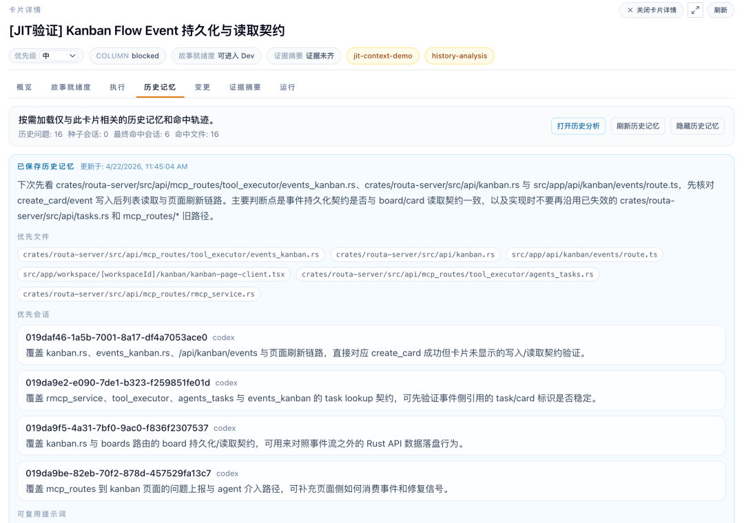Click the expand fullscreen arrows icon
The width and height of the screenshot is (744, 523).
coord(695,10)
